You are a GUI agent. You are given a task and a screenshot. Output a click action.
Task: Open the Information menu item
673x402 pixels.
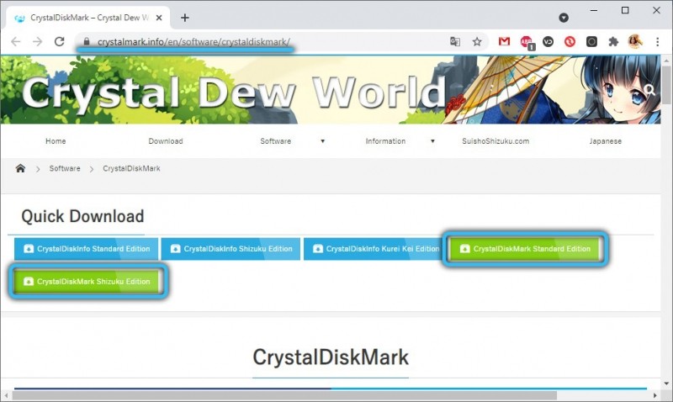tap(385, 141)
